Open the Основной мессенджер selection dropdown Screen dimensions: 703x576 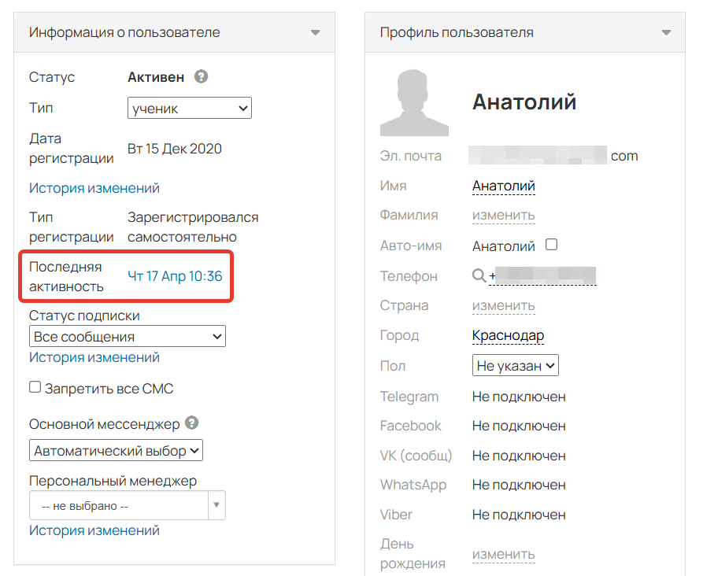115,450
